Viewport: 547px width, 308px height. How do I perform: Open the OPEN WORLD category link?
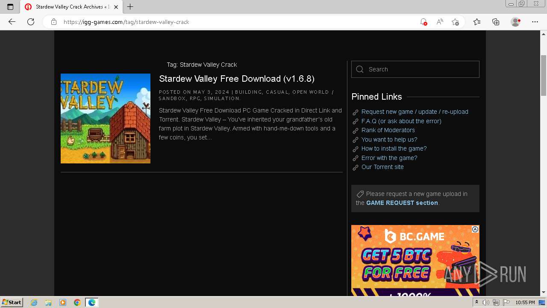pyautogui.click(x=311, y=92)
